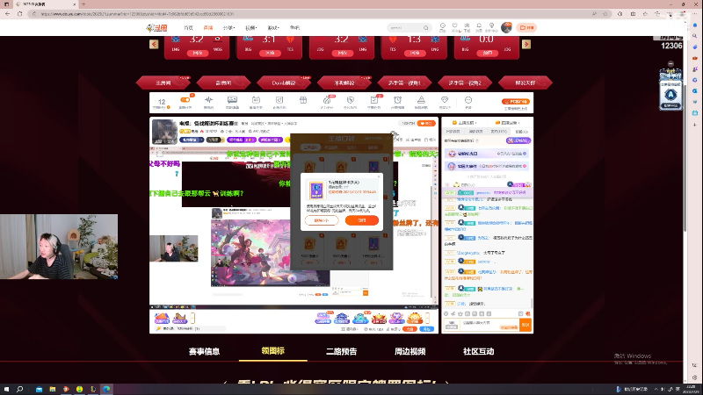This screenshot has height=395, width=703.
Task: Click the ellipsis more icon in activity toolbar
Action: tap(468, 100)
